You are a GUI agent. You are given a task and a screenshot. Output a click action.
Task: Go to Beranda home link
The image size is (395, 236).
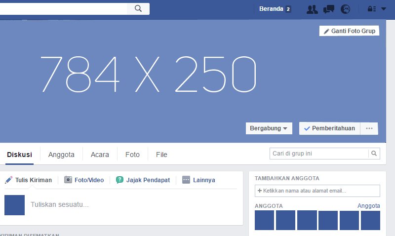pyautogui.click(x=271, y=9)
